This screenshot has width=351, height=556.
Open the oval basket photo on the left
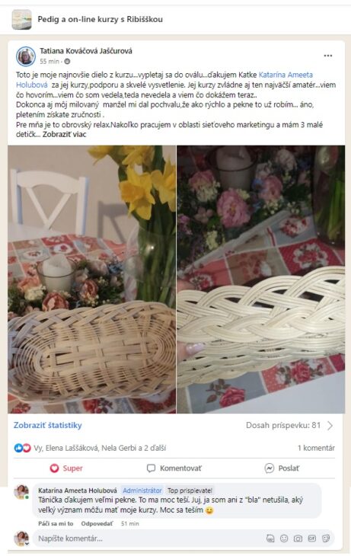[x=92, y=280]
